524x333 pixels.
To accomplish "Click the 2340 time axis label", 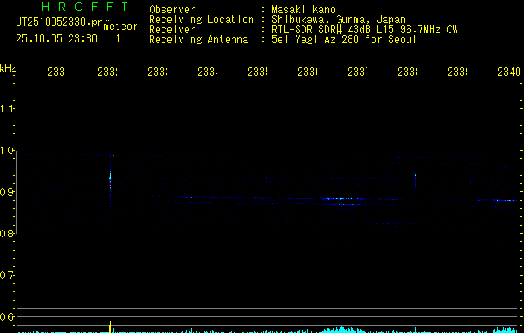I will 509,72.
